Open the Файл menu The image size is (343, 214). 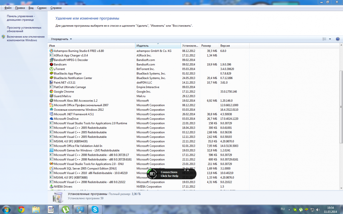(x=8, y=8)
